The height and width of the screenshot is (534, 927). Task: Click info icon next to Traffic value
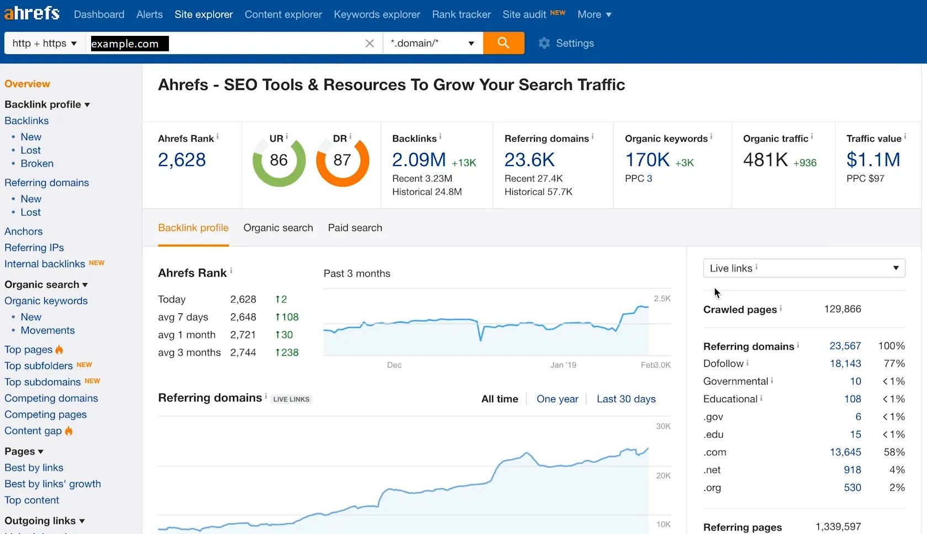click(x=905, y=136)
